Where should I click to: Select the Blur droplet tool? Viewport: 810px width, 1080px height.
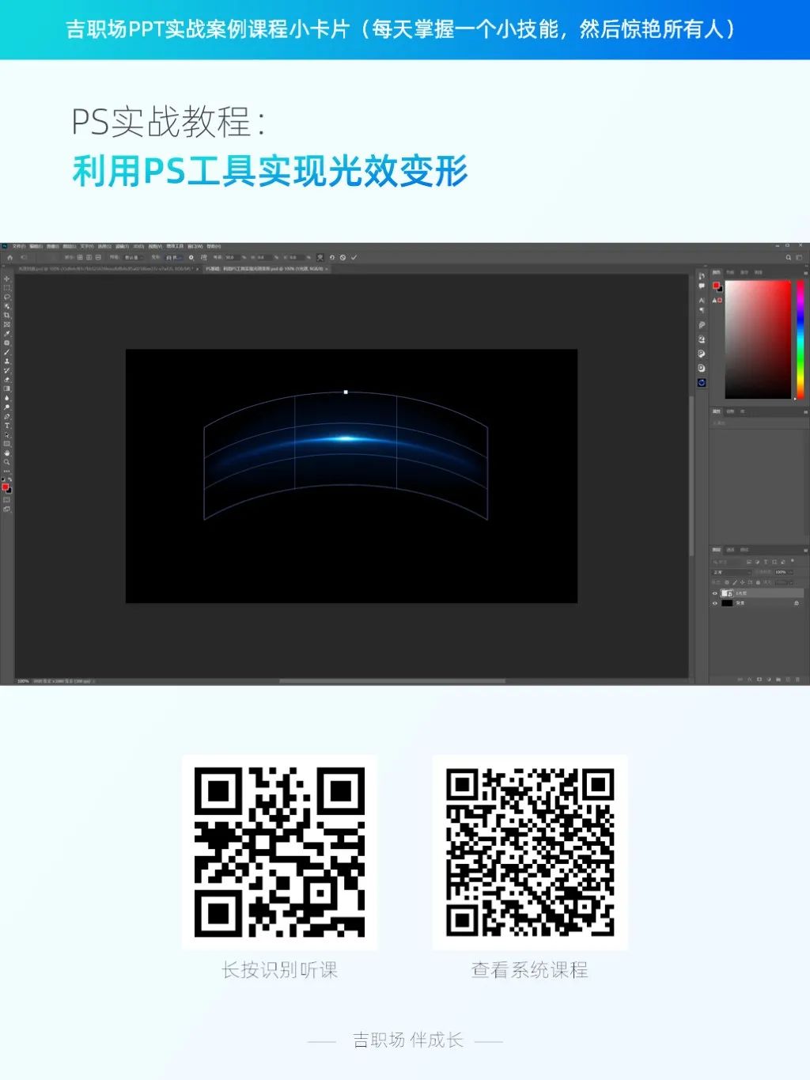pyautogui.click(x=7, y=397)
